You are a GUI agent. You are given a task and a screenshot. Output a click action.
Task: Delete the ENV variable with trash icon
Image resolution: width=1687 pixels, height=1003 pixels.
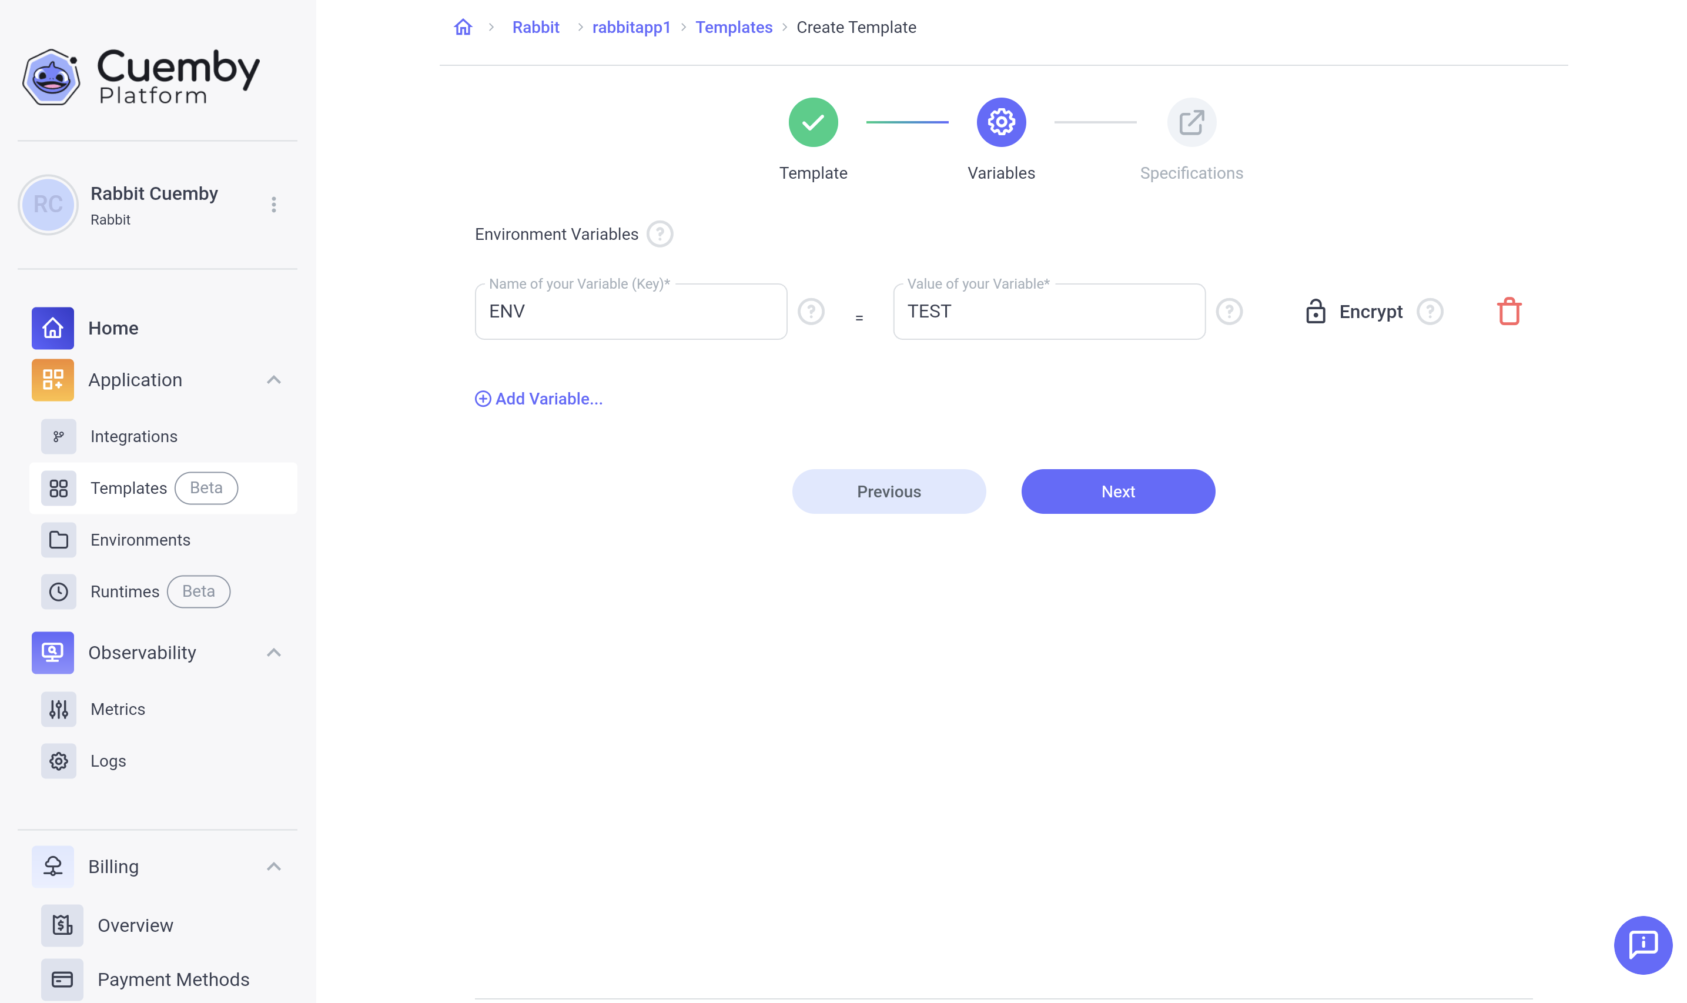pos(1508,312)
